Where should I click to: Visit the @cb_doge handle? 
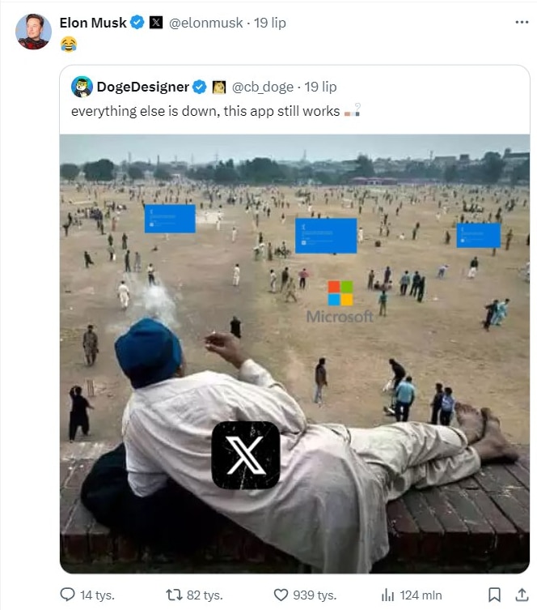click(x=262, y=87)
